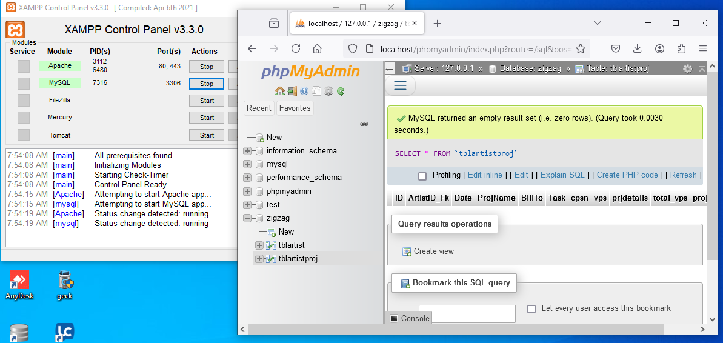Toggle MySQL service checkbox in XAMPP

pyautogui.click(x=24, y=84)
